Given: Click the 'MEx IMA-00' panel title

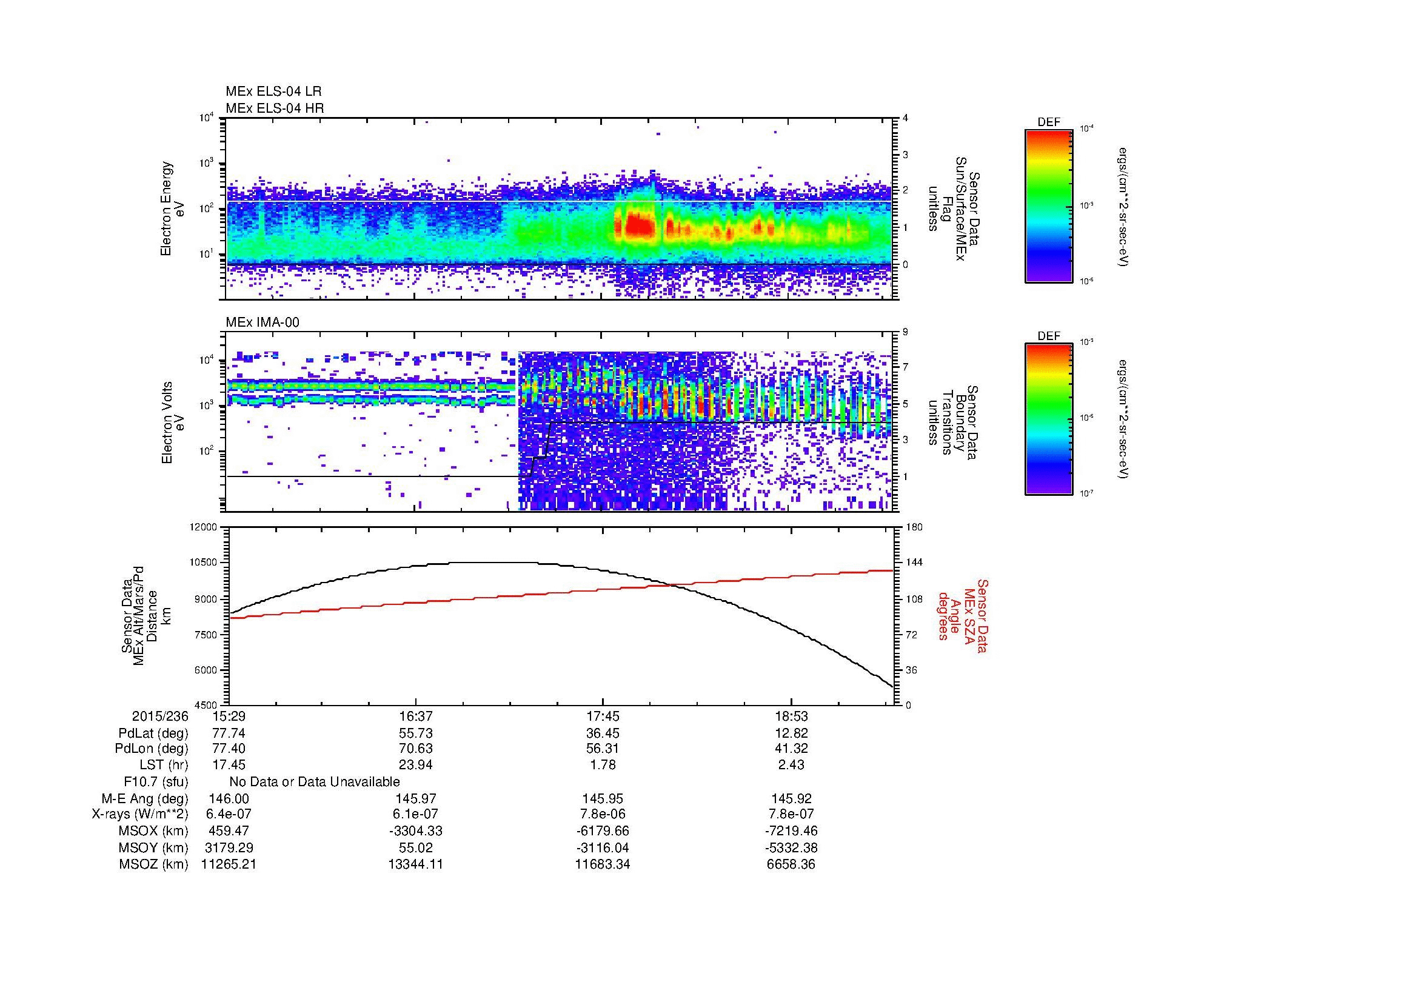Looking at the screenshot, I should pos(263,322).
